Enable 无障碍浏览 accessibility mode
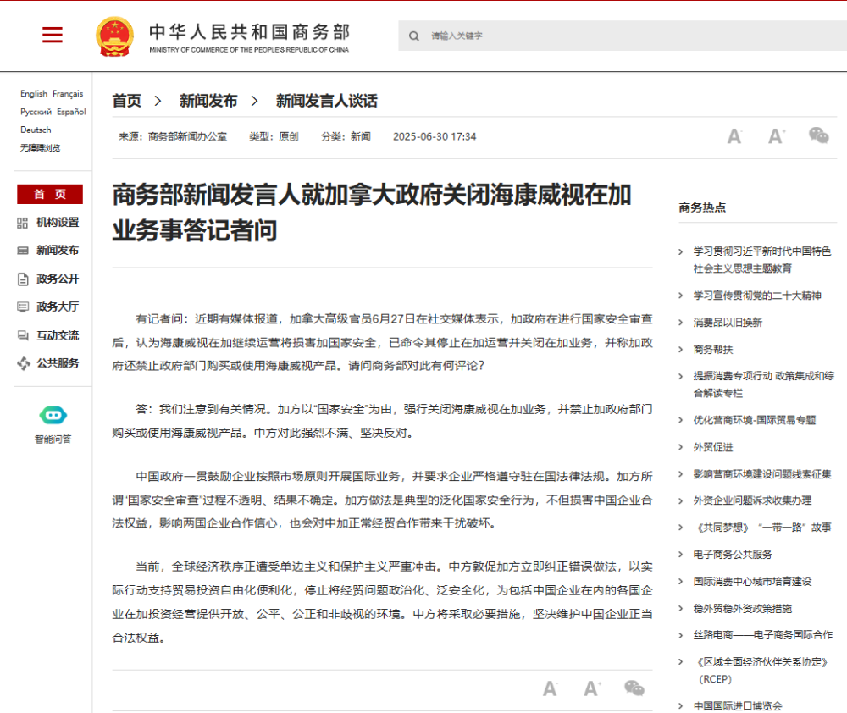Viewport: 847px width, 713px height. click(41, 148)
